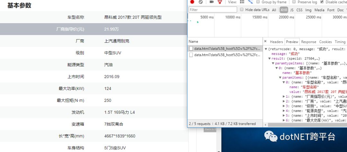Viewport: 347px width, 152px height.
Task: Stop recording network log with red button
Action: pos(192,2)
